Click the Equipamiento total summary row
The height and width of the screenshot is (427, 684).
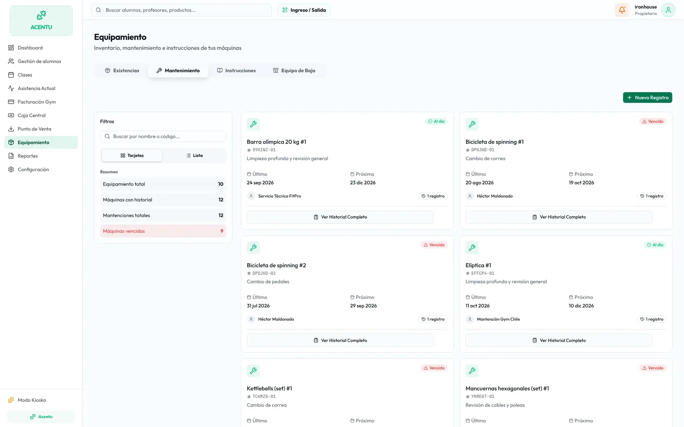click(163, 184)
